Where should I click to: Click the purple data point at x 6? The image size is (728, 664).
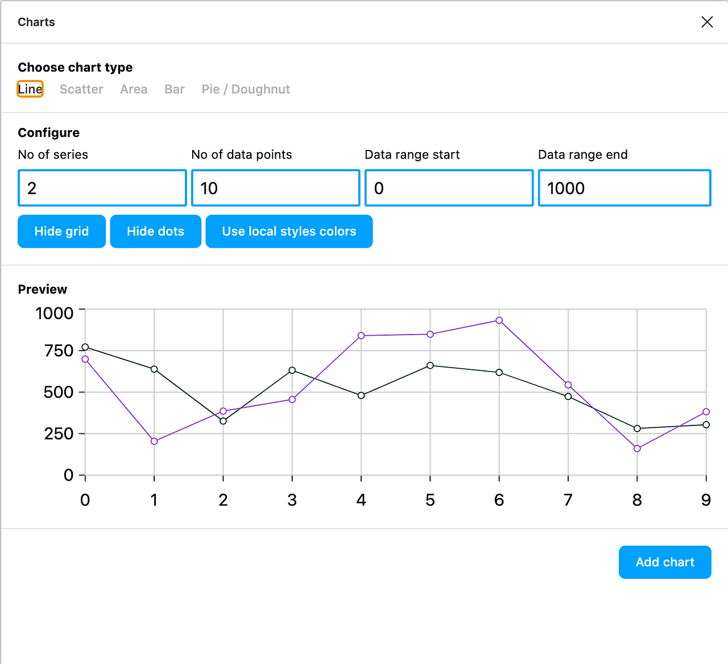click(x=499, y=320)
